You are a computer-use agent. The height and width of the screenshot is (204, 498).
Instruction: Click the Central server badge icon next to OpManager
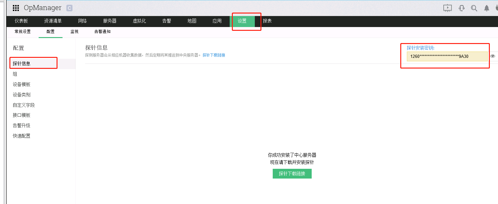click(69, 8)
